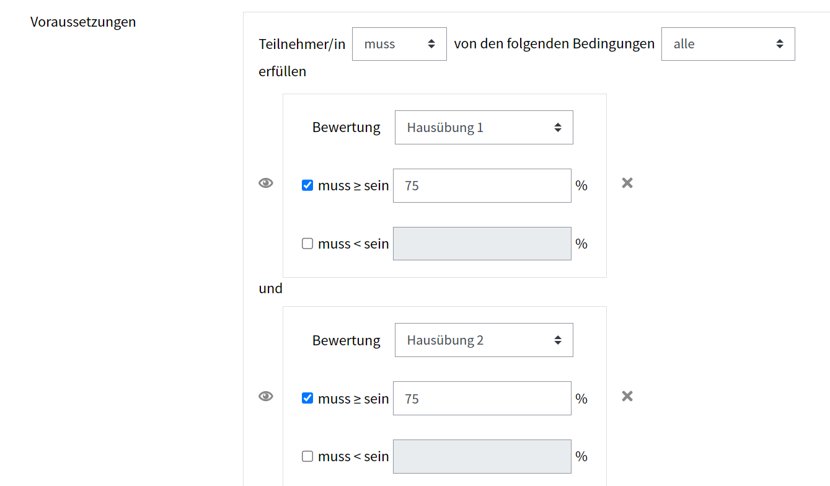Click the 'Teilnehmer/in' text
This screenshot has height=486, width=830.
pyautogui.click(x=302, y=44)
